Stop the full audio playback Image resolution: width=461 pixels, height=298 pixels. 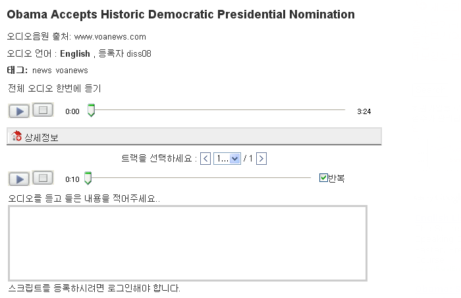click(43, 110)
